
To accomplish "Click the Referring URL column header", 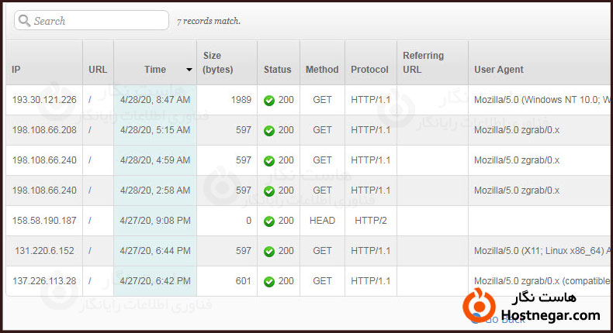I will point(424,63).
